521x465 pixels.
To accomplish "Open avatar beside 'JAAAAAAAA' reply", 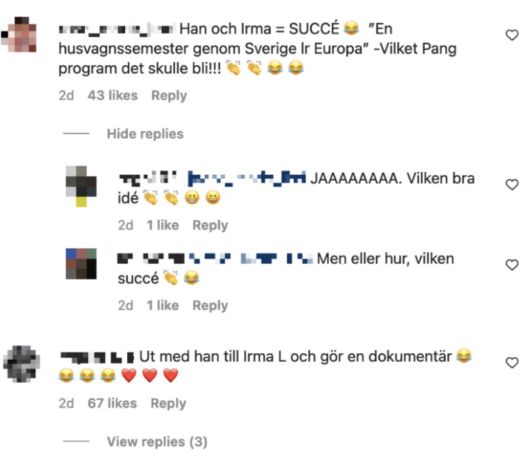I will coord(81,187).
